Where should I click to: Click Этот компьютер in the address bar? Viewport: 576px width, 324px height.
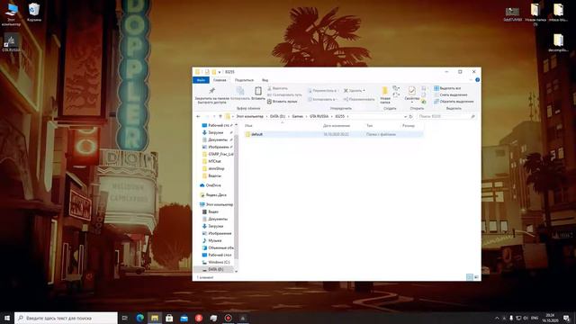[250, 116]
